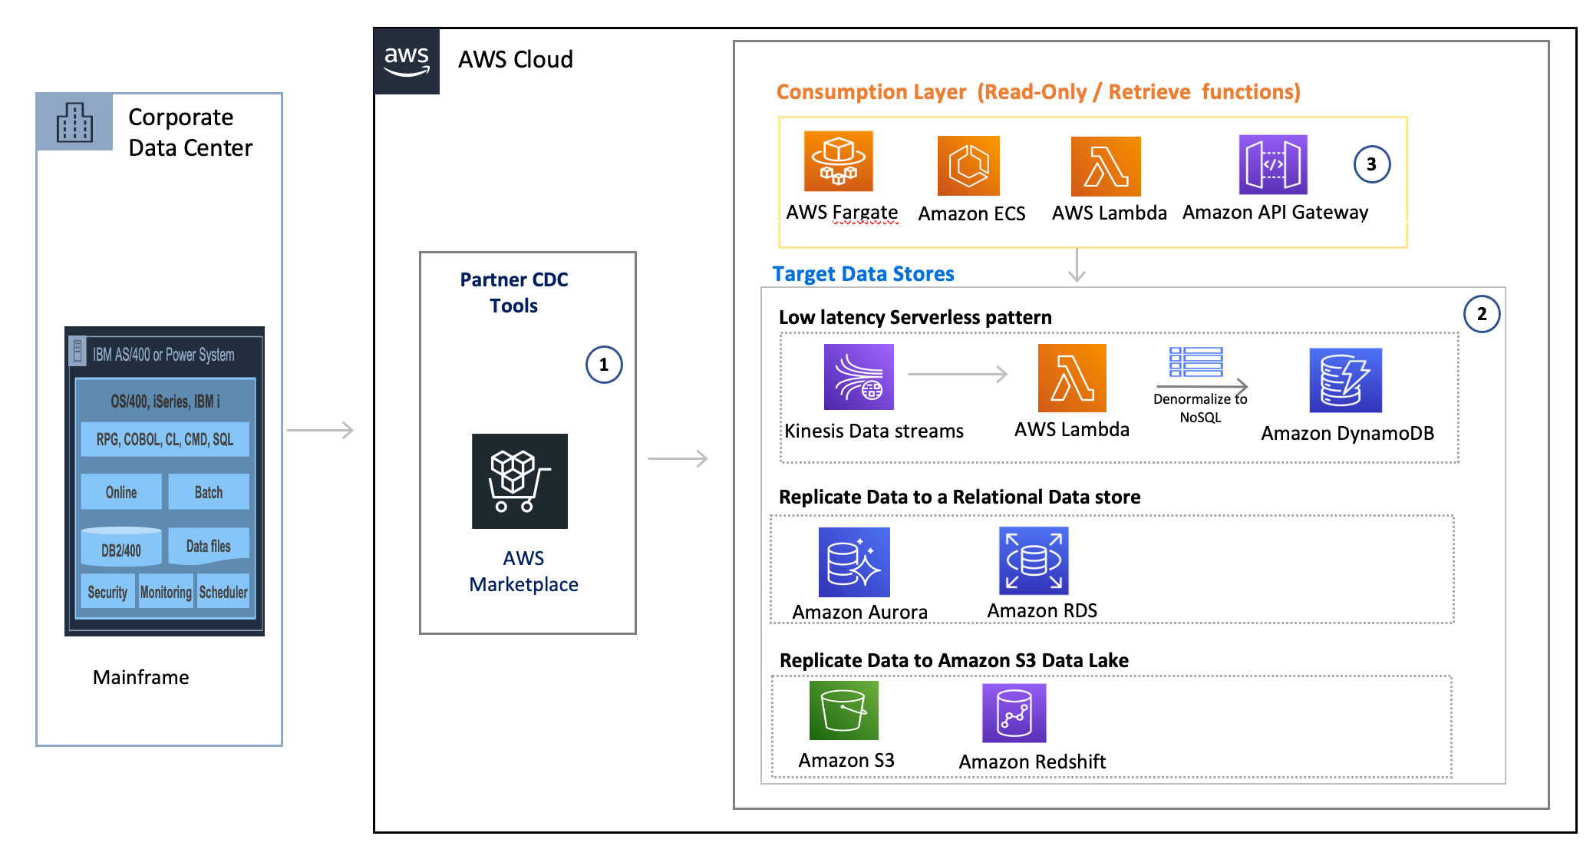
Task: Select the Target Data Stores heading
Action: pos(862,273)
